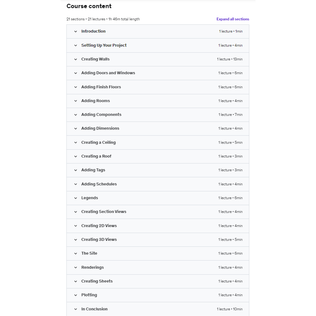Expand the Creating a Ceiling chevron
Viewport: 316px width, 316px height.
pos(75,142)
